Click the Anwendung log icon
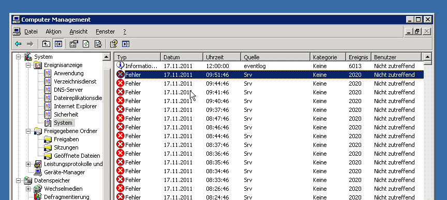Image resolution: width=447 pixels, height=200 pixels. (x=48, y=73)
